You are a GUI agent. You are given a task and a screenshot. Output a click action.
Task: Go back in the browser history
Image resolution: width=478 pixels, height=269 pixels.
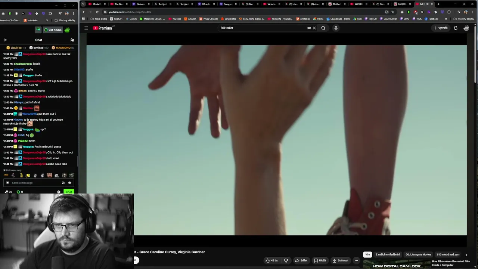pyautogui.click(x=84, y=12)
